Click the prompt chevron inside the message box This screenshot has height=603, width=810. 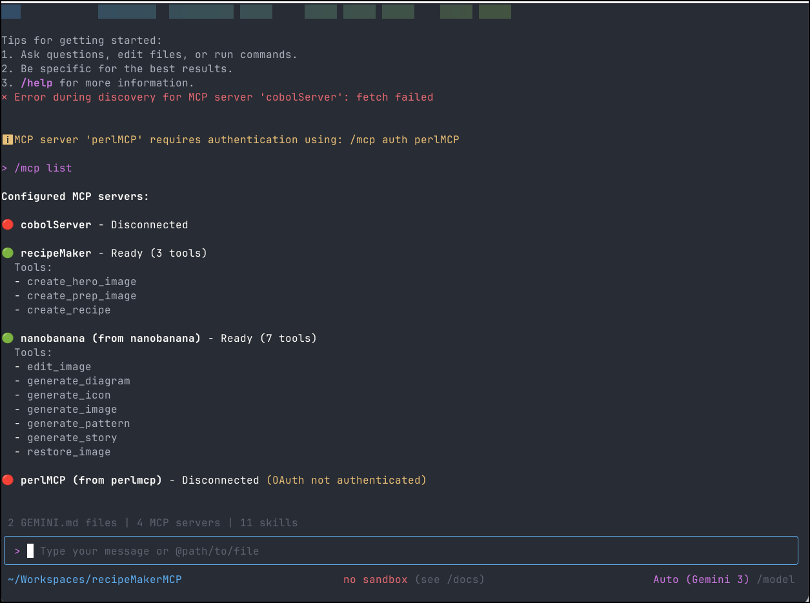17,551
